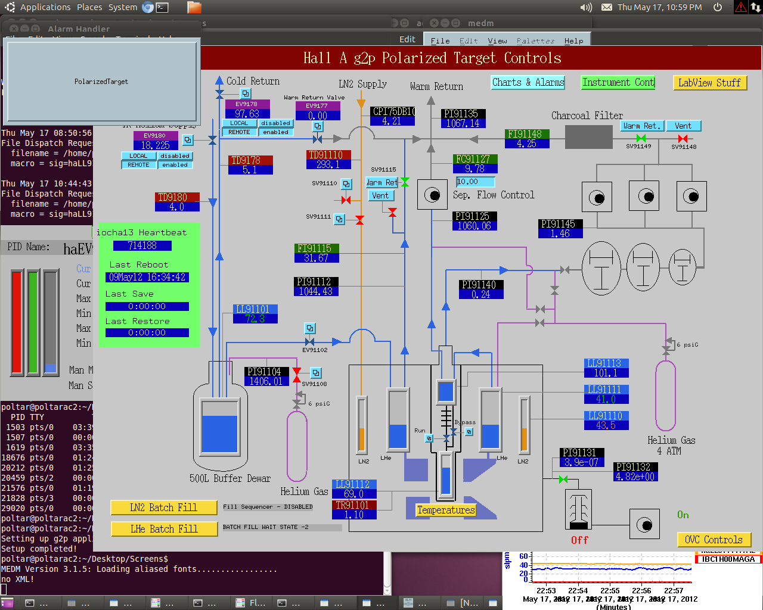Open the Help menu in medm
763x610 pixels.
tap(573, 41)
